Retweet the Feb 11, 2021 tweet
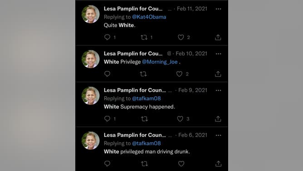Viewport: 303px width, 171px height. click(x=144, y=37)
